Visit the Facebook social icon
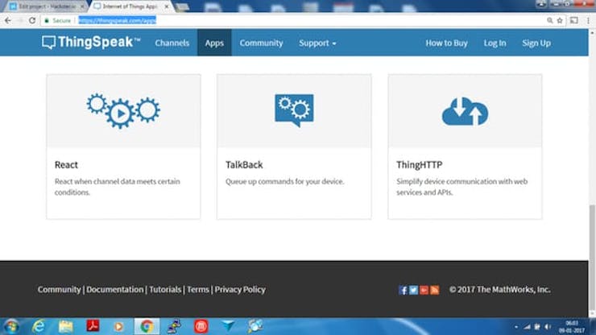The height and width of the screenshot is (335, 596). [403, 290]
